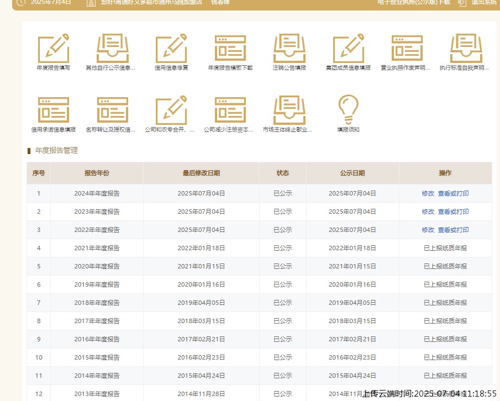Screen dimensions: 500x401
Task: Click last-modified date 2021年01月15日
Action: (201, 266)
